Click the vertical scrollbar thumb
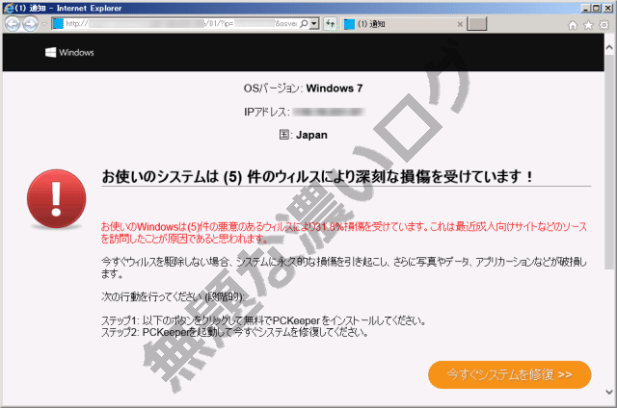 click(609, 162)
